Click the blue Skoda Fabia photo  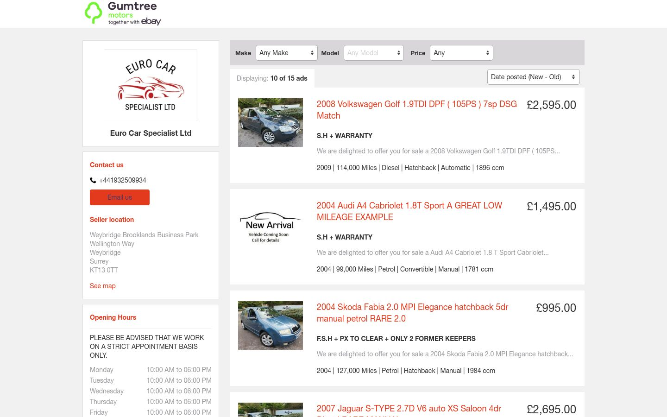[x=271, y=325]
